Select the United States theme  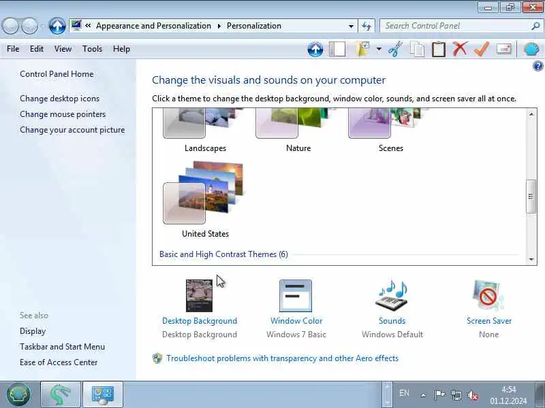[205, 199]
